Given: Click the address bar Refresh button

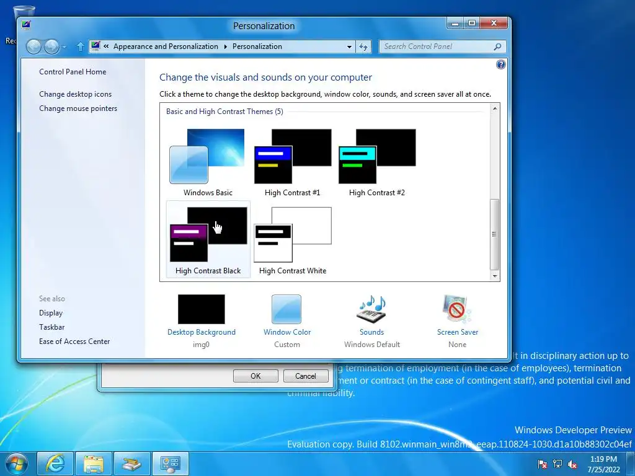Looking at the screenshot, I should pyautogui.click(x=363, y=47).
